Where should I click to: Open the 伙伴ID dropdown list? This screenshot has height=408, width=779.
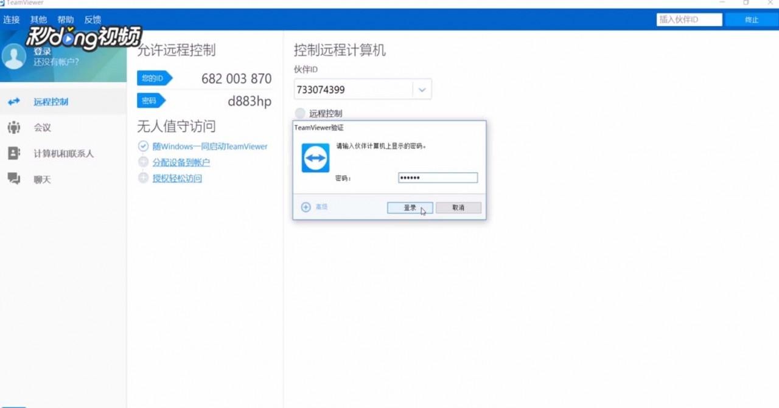pos(422,89)
